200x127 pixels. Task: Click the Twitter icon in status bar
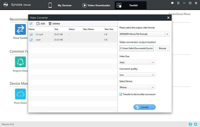pos(195,124)
